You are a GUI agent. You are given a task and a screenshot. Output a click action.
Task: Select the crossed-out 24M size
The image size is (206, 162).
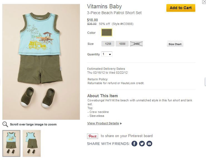136,44
